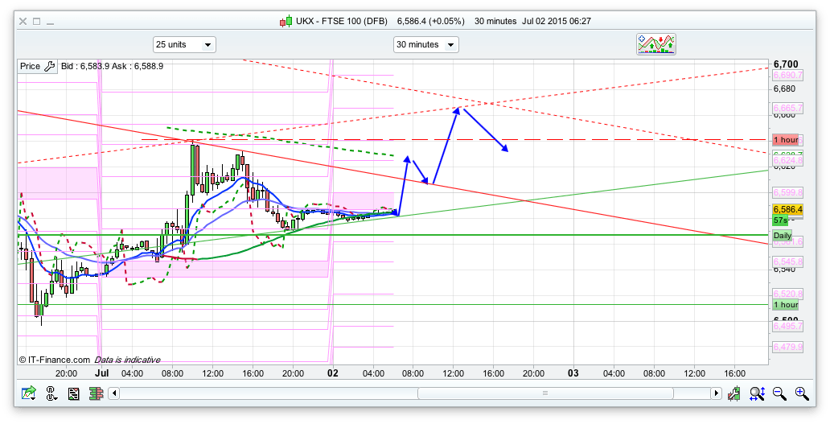Click the zoom in magnifier icon
The image size is (830, 424).
[x=801, y=393]
